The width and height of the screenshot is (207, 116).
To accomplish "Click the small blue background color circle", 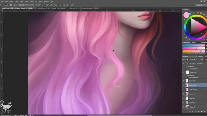I will [190, 14].
